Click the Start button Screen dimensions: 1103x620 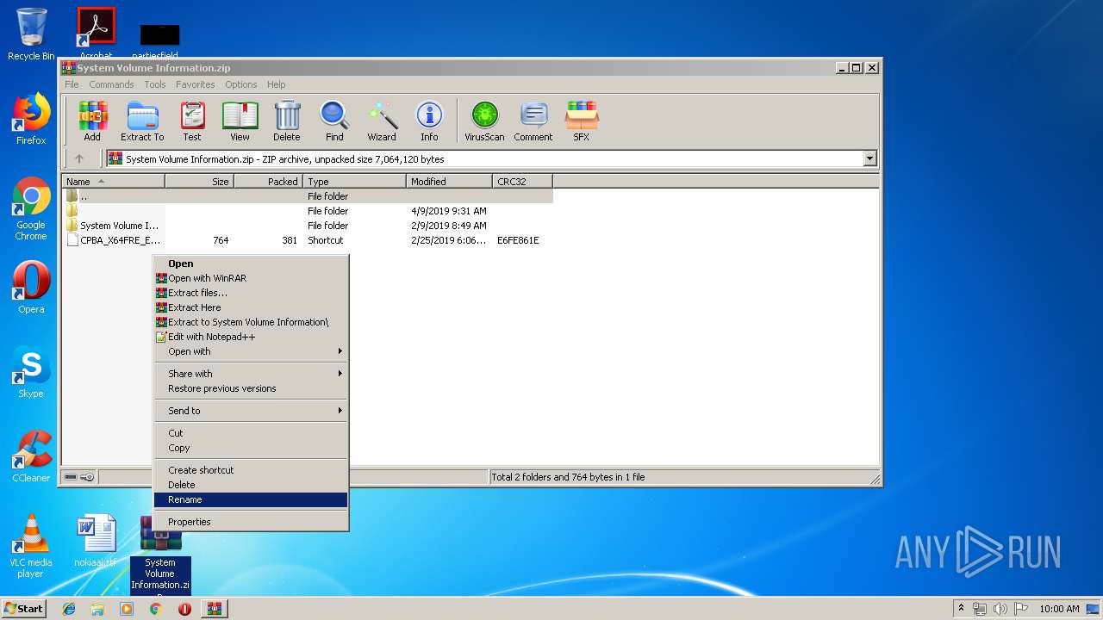point(24,609)
